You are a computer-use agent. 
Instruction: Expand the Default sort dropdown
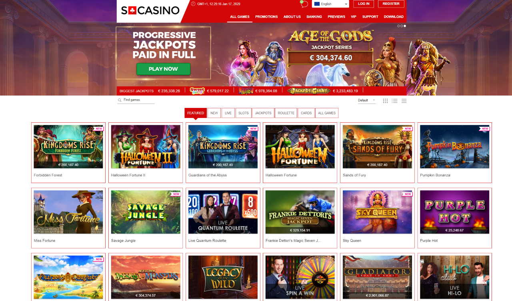click(x=367, y=100)
